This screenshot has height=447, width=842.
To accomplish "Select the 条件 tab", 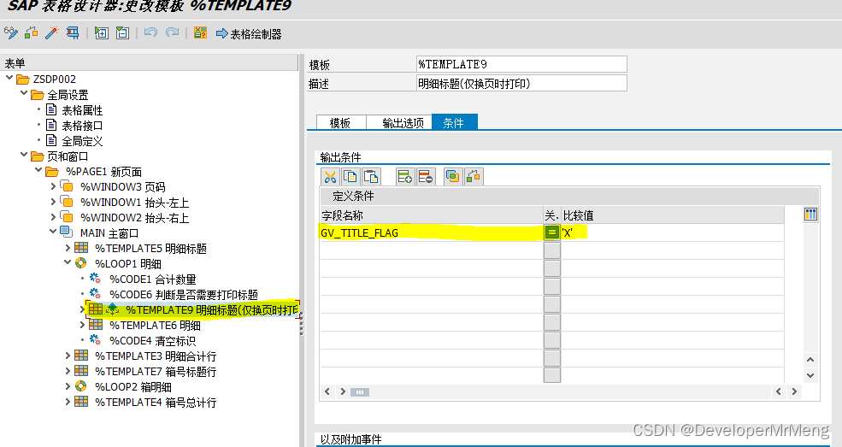I will [x=454, y=122].
